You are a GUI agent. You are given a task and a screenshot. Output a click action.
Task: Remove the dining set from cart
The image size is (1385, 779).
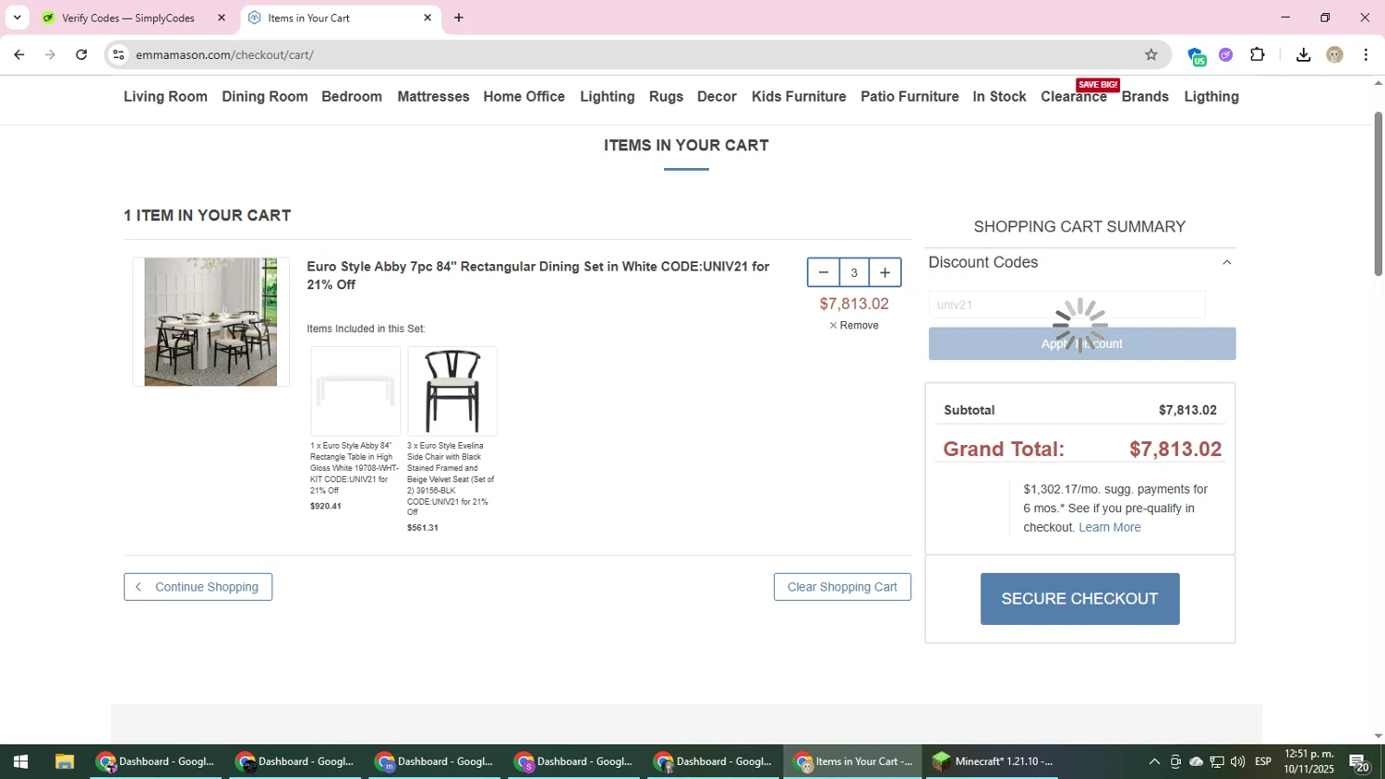coord(854,326)
